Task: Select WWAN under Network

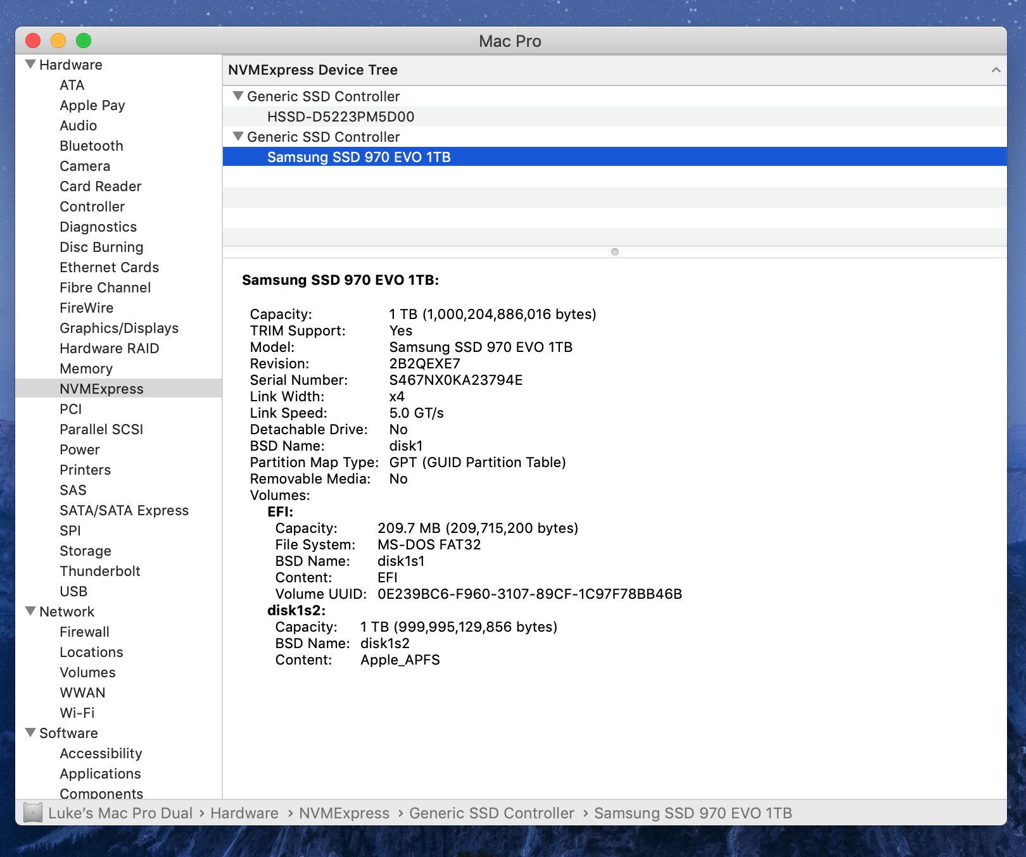Action: pos(83,692)
